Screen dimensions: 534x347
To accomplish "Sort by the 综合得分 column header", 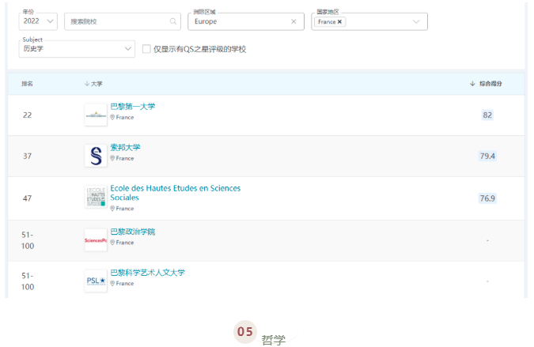I will tap(486, 84).
